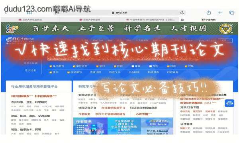The height and width of the screenshot is (143, 239).
Task: Switch to the 中国知网 browser tab
Action: tap(208, 19)
